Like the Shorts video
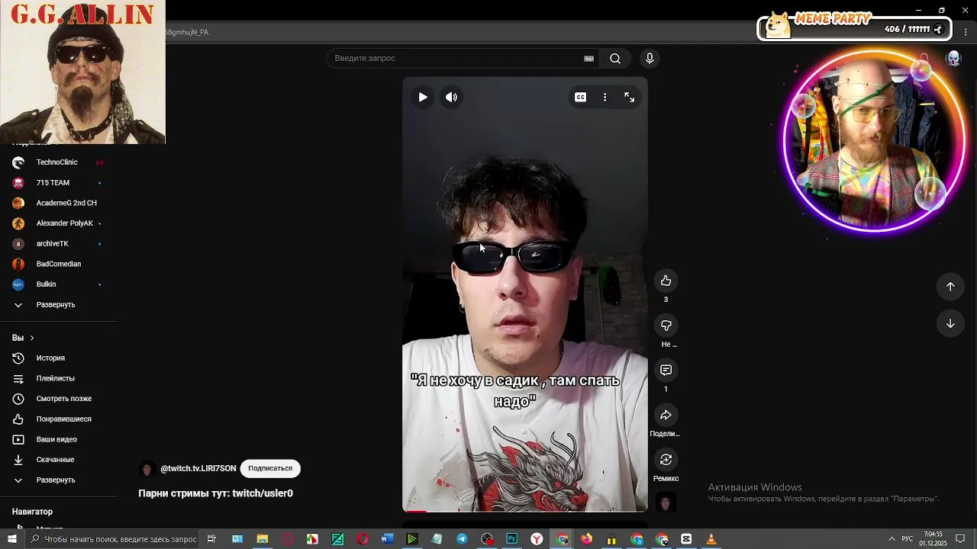The height and width of the screenshot is (549, 977). click(666, 281)
